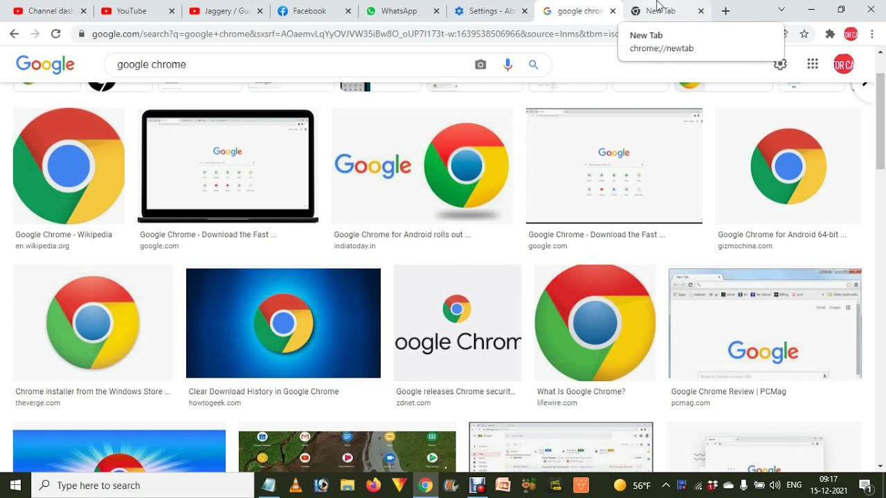Click the Google account avatar on the search page

point(844,64)
